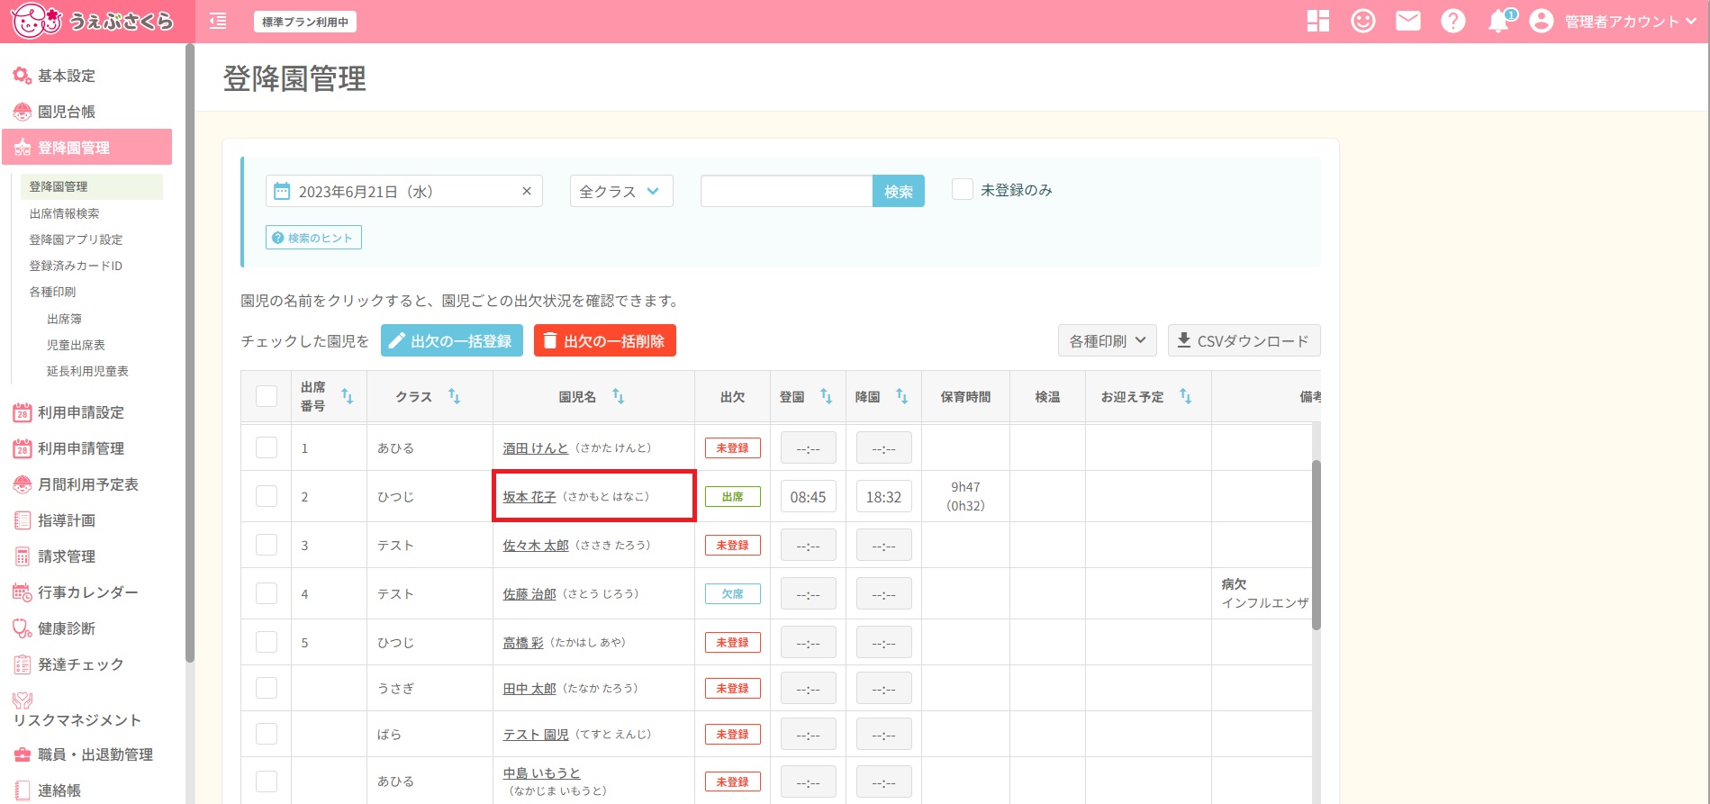Check the box for テスト 園児

[x=267, y=734]
